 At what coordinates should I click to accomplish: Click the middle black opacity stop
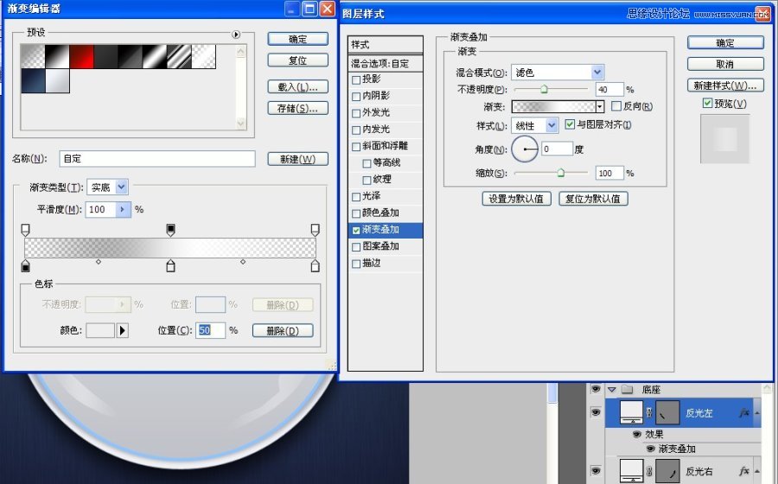(x=170, y=230)
